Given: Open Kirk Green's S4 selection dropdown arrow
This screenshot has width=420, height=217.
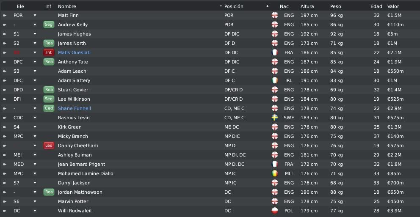Looking at the screenshot, I should coord(35,127).
